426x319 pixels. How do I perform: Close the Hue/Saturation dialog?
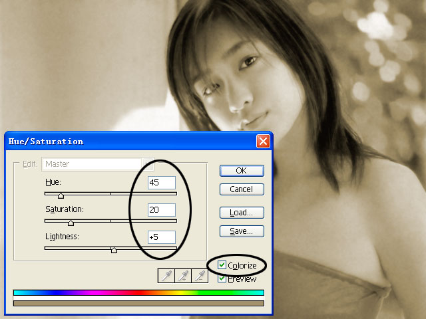point(263,142)
